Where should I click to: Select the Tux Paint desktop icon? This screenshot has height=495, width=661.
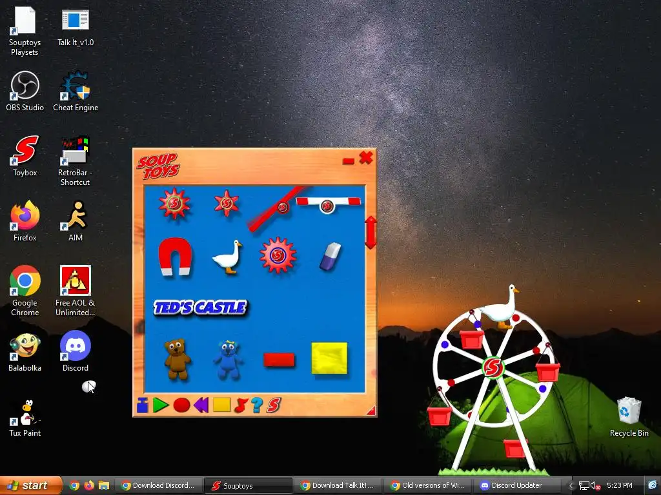25,418
